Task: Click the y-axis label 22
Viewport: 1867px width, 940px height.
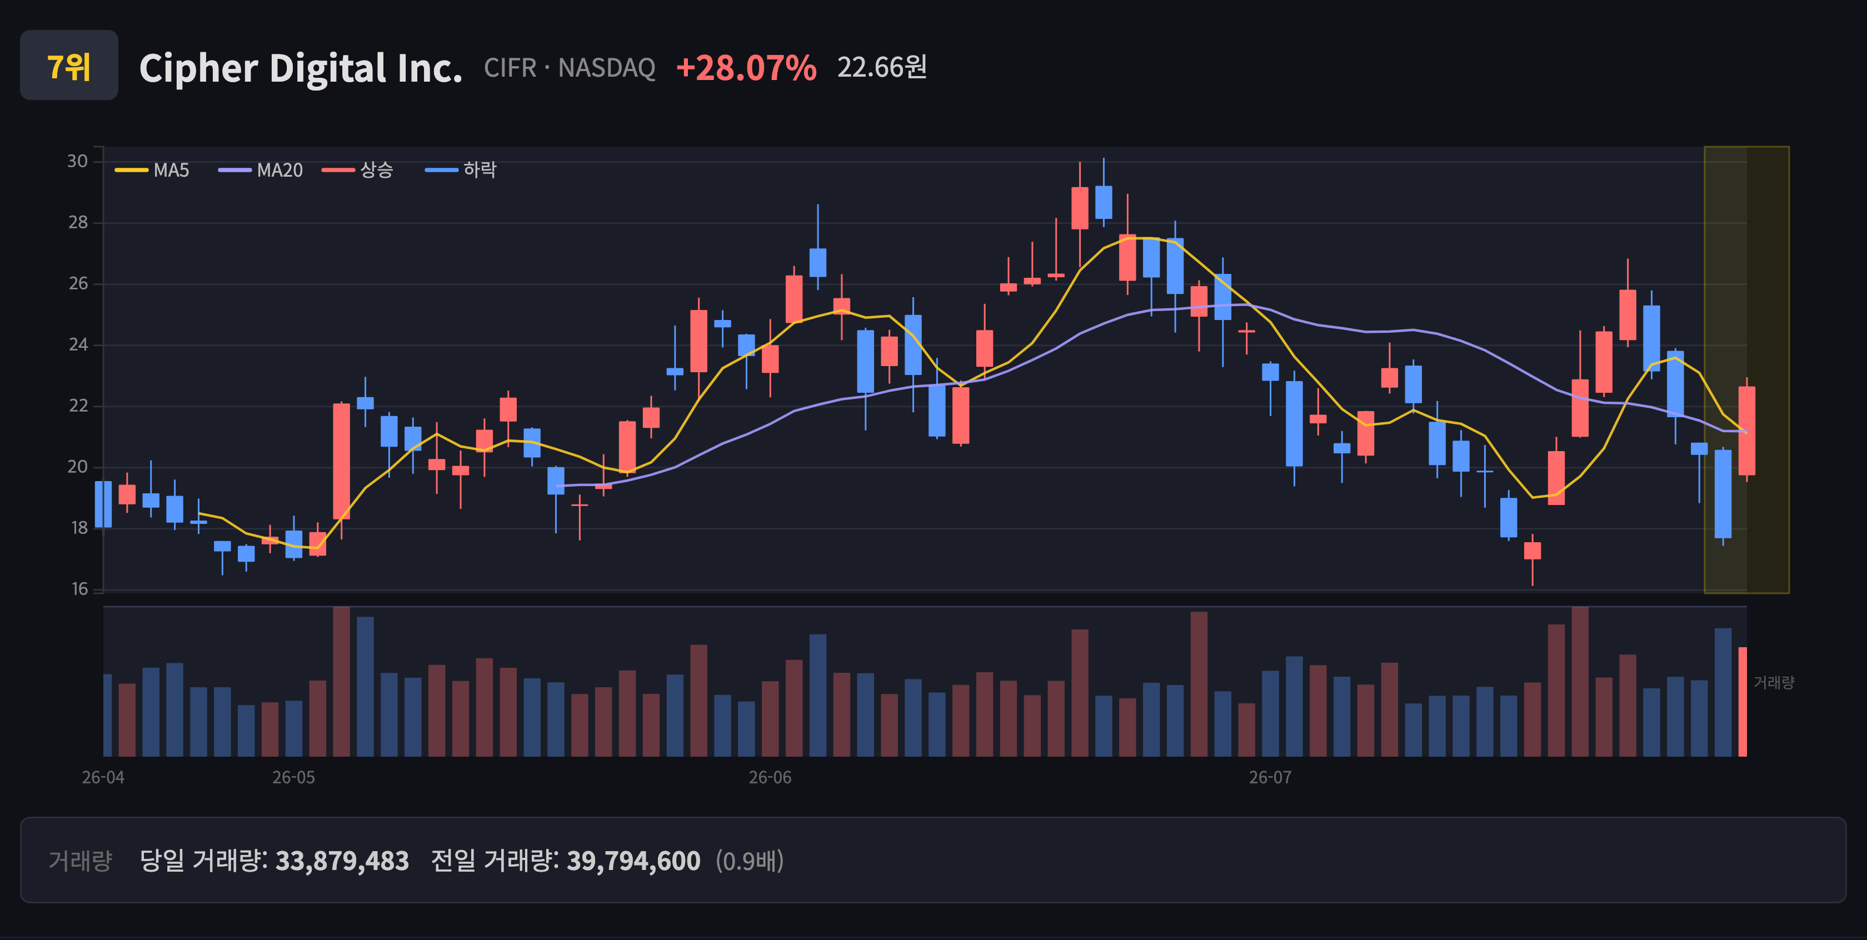Action: 78,405
